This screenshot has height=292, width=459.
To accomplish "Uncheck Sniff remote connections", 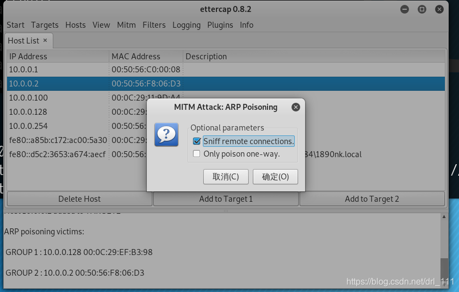I will [x=197, y=141].
